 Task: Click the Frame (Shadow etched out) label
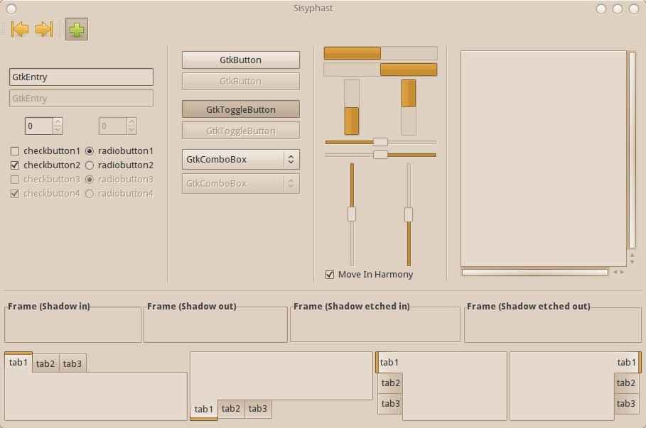point(528,307)
